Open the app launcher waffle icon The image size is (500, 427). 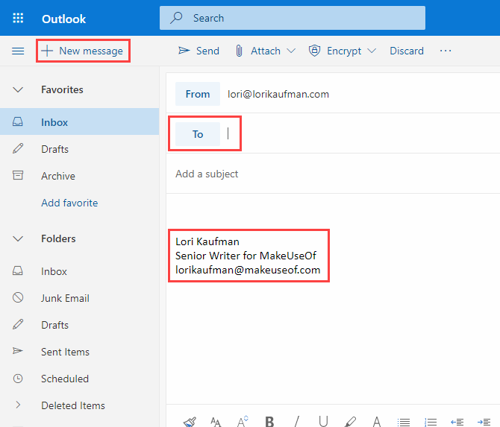[18, 18]
